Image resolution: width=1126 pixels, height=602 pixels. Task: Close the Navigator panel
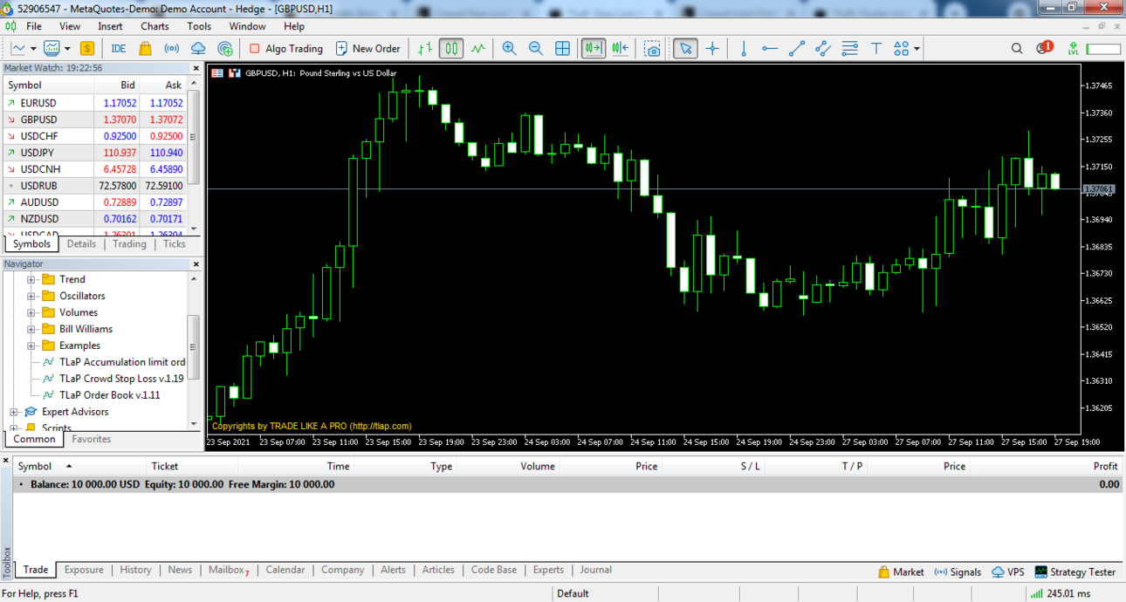coord(196,264)
